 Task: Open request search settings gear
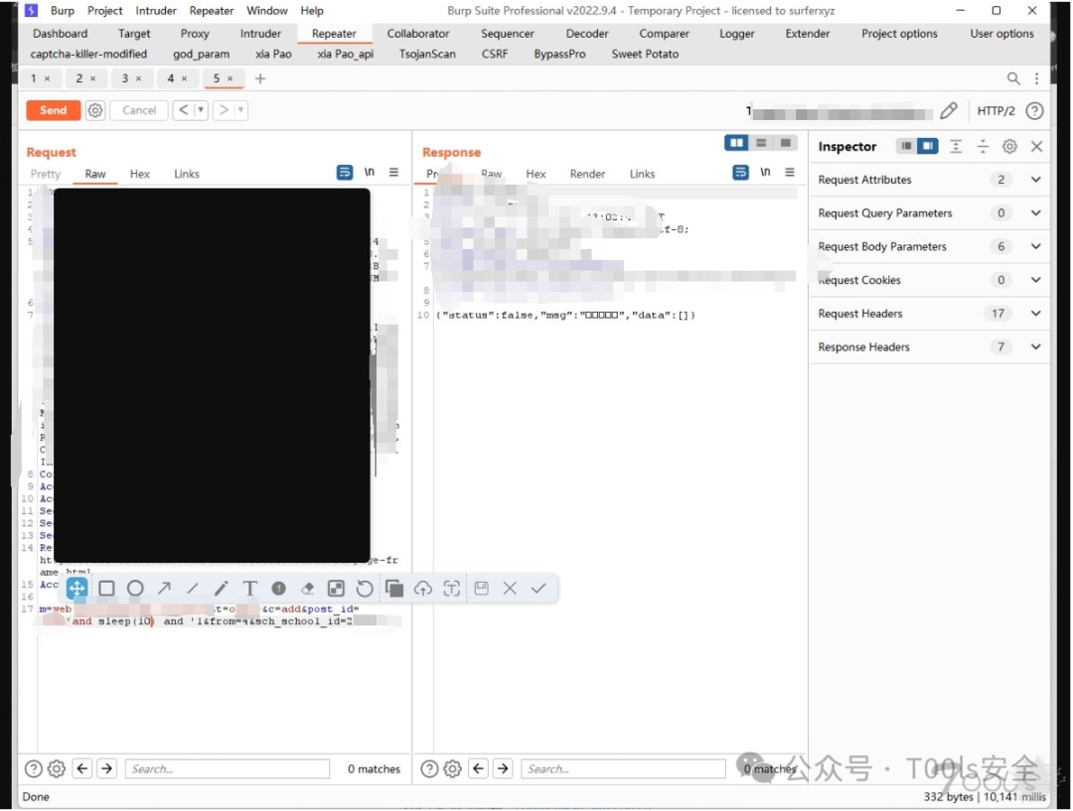56,769
